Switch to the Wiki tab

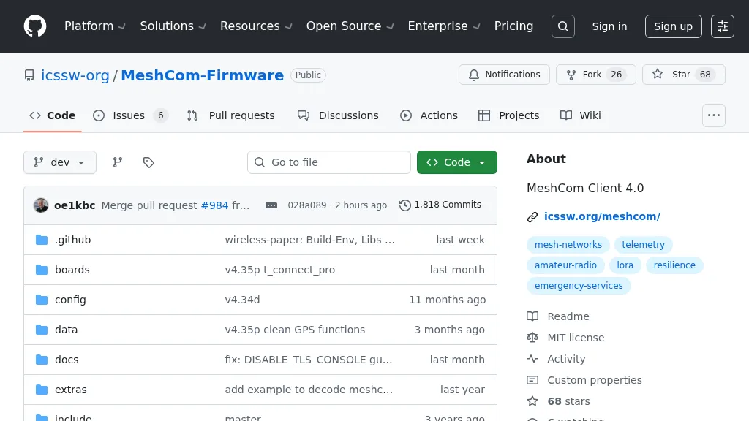point(580,115)
